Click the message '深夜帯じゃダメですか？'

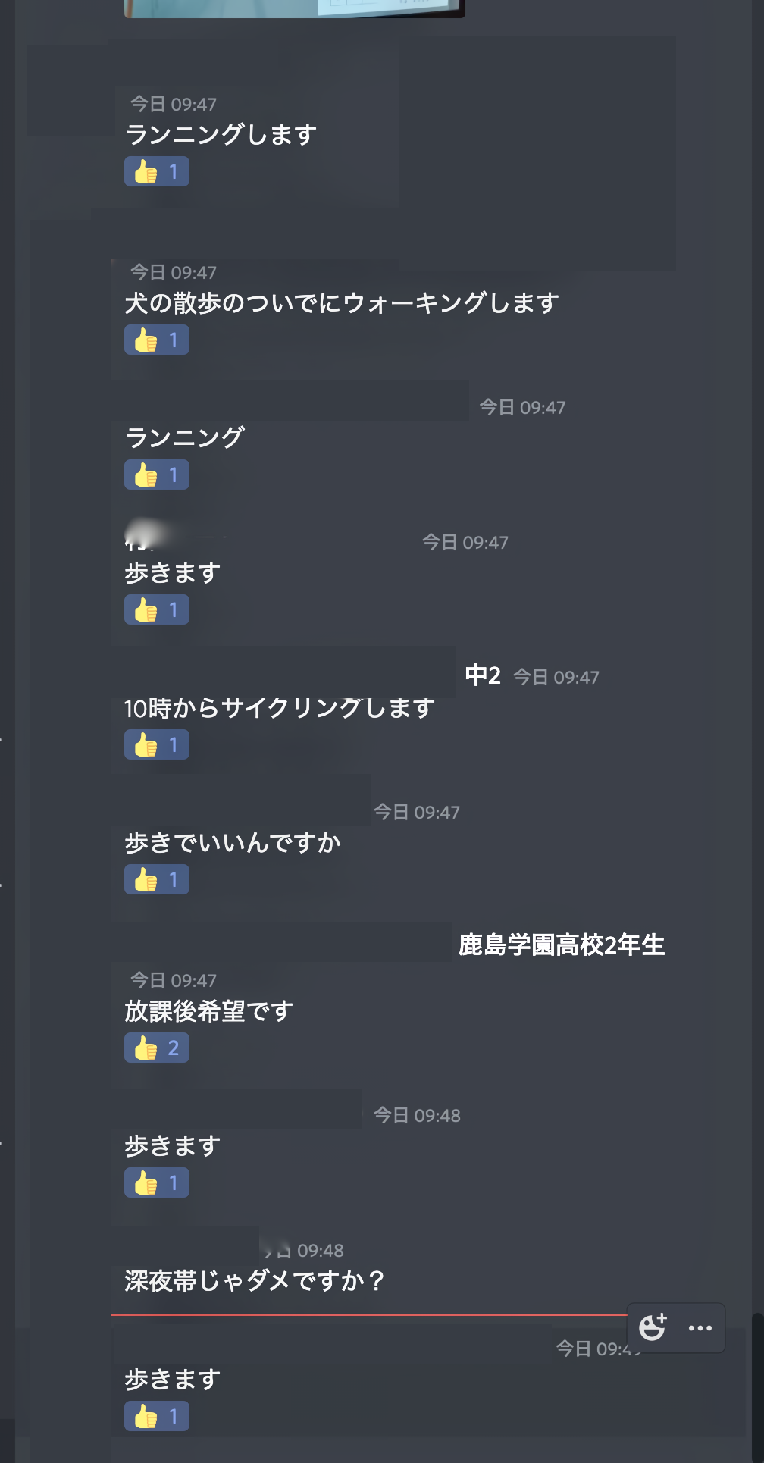point(255,1281)
